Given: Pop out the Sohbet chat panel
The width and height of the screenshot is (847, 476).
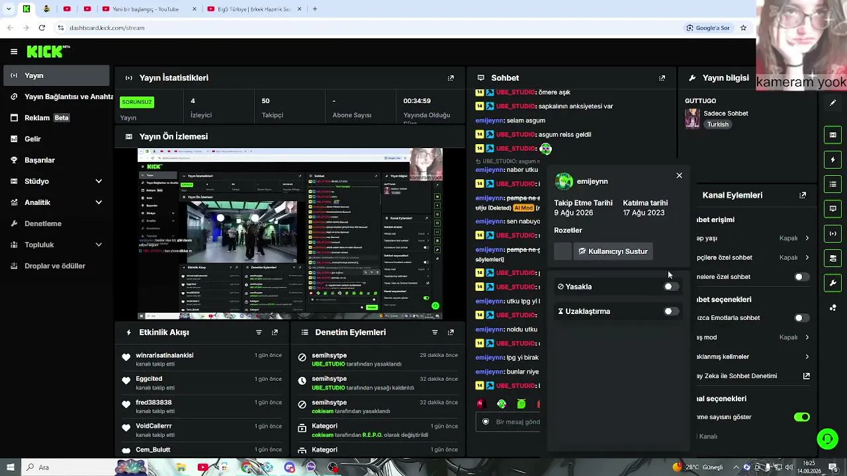Looking at the screenshot, I should tap(662, 78).
